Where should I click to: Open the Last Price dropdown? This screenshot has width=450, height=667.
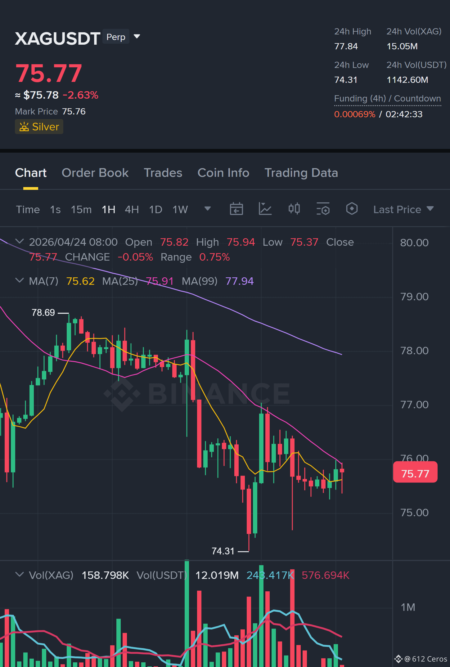[403, 209]
